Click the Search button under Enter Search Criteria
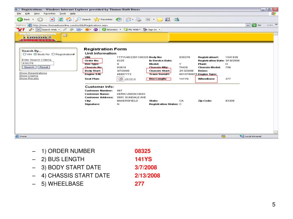 click(x=29, y=67)
